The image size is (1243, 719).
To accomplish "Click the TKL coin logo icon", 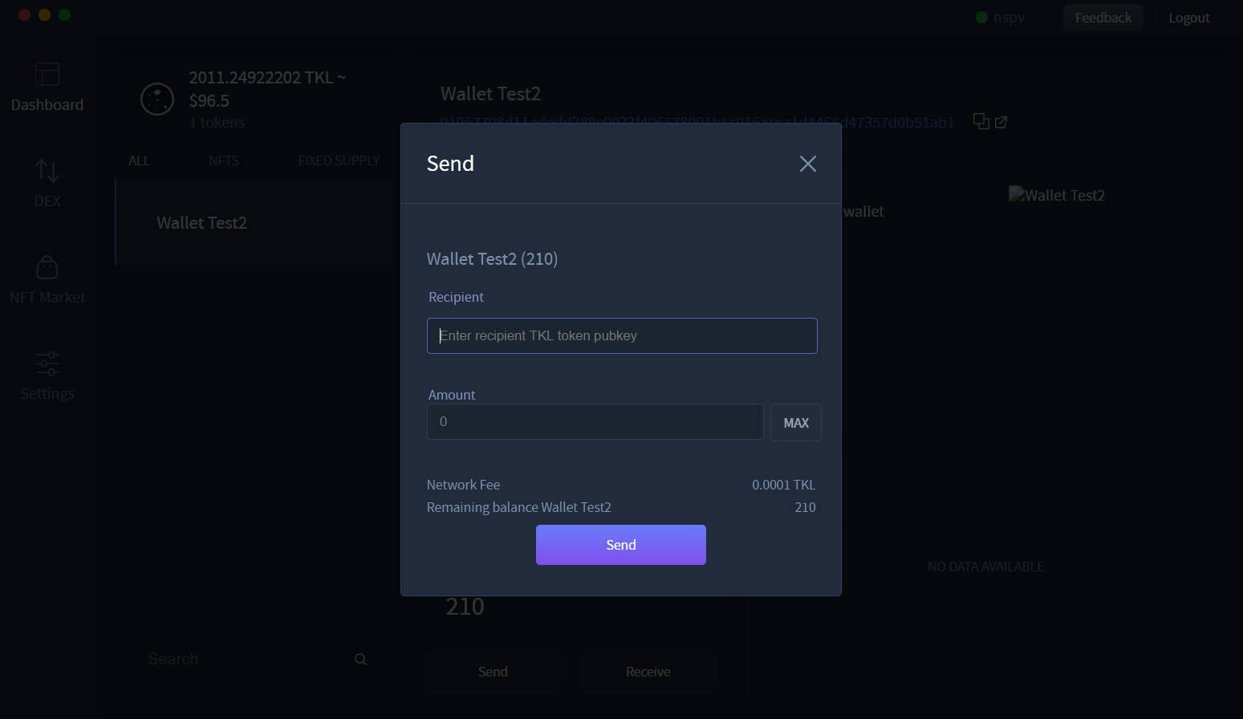I will click(157, 100).
